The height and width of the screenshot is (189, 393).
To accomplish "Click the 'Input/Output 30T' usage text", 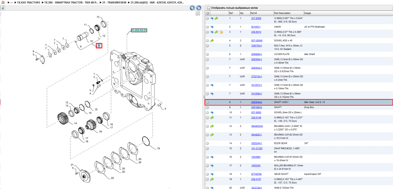I will [312, 174].
